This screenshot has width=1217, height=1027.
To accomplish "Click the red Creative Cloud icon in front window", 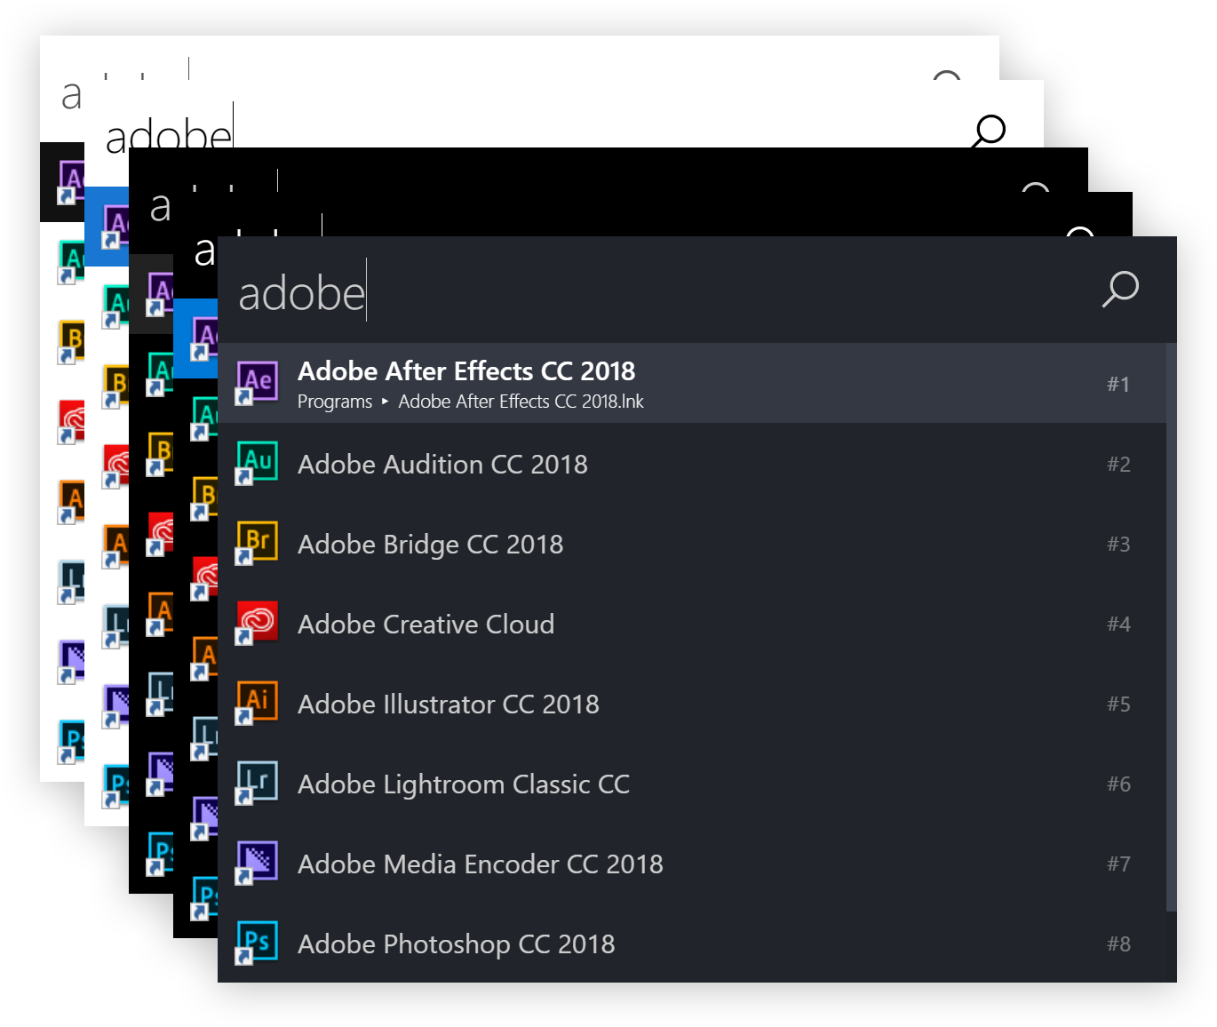I will pyautogui.click(x=258, y=623).
